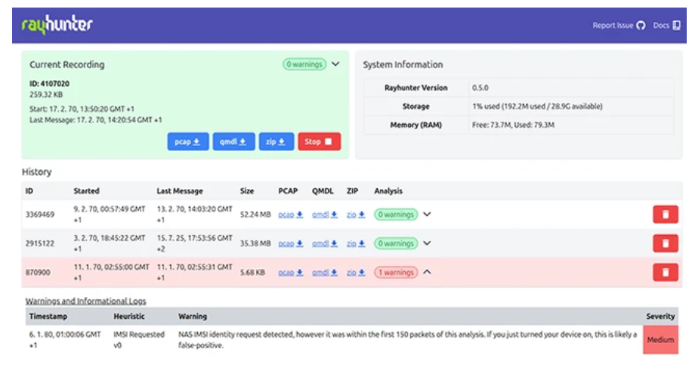Delete recording 870900
The height and width of the screenshot is (368, 689).
[x=666, y=273]
